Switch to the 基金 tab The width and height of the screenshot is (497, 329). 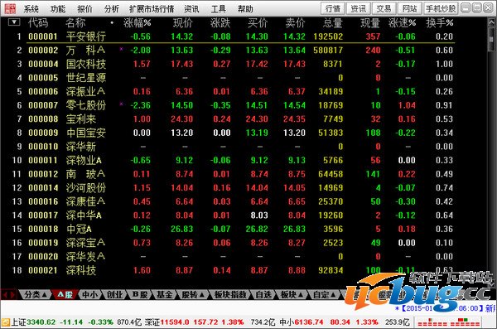coord(165,295)
